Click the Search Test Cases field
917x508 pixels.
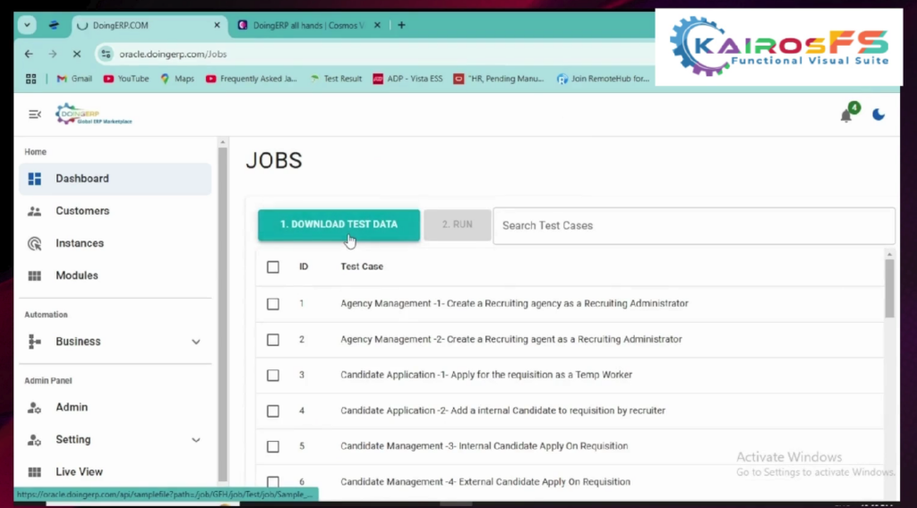tap(693, 225)
